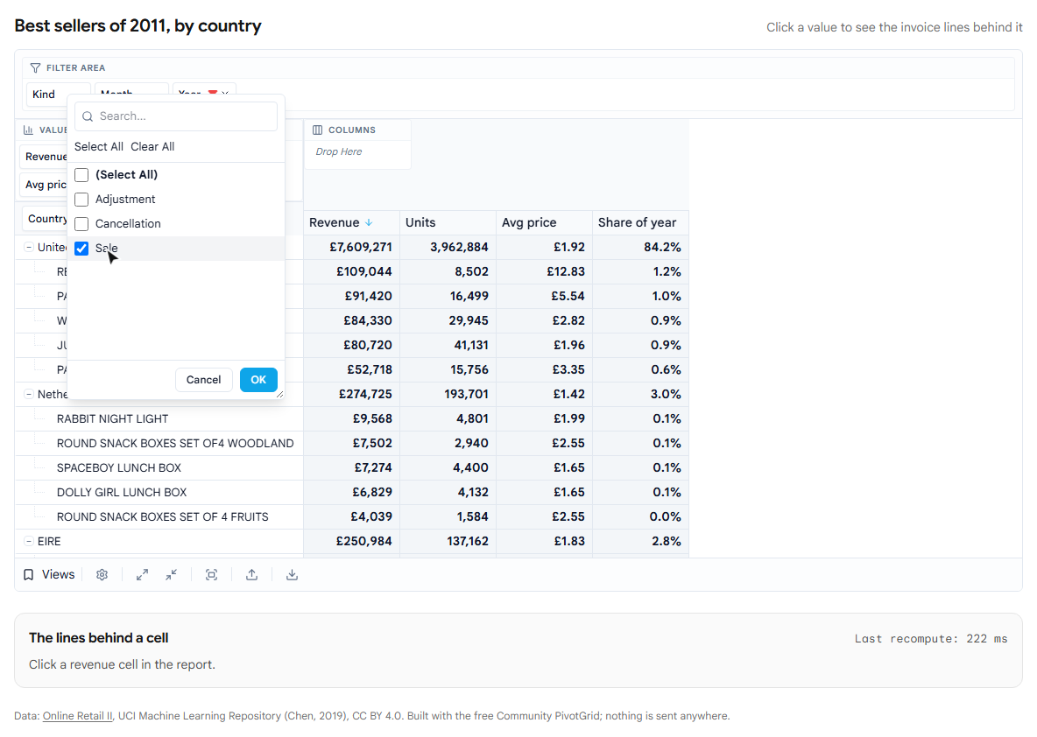Collapse the United Kingdom row group
This screenshot has height=737, width=1037.
pyautogui.click(x=29, y=247)
